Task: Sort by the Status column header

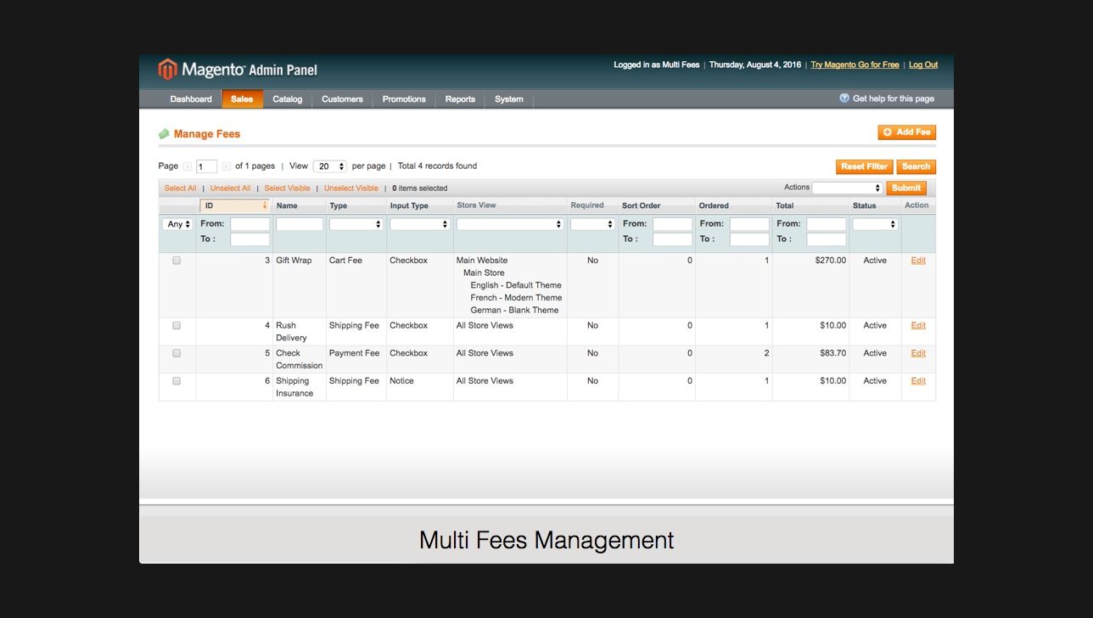Action: point(865,205)
